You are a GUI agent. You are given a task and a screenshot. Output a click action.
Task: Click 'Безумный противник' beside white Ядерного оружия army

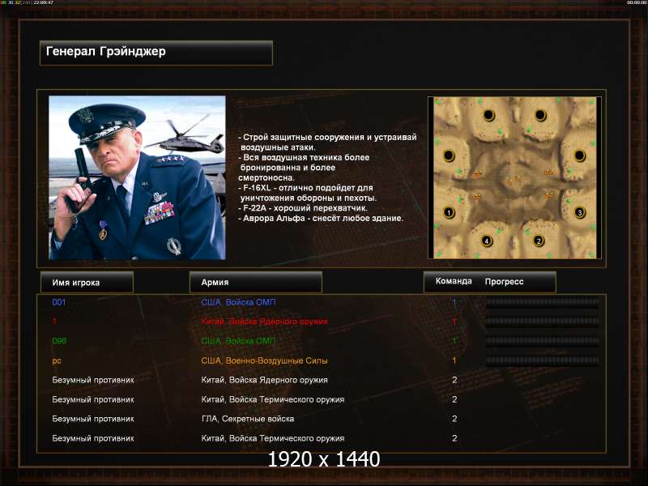pos(93,380)
